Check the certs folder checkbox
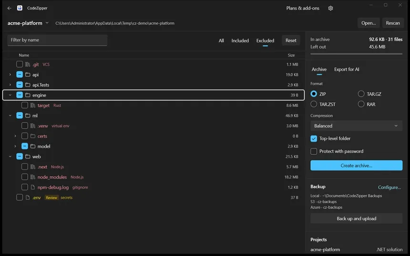 click(25, 136)
